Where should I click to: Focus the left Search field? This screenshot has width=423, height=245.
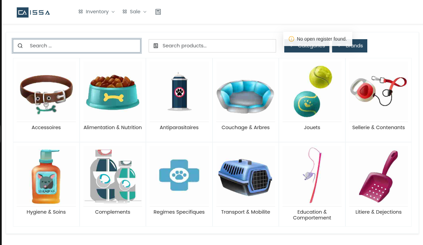pyautogui.click(x=77, y=46)
